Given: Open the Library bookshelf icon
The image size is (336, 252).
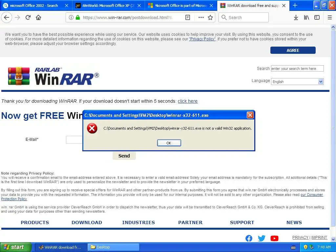Looking at the screenshot, I should point(306,18).
